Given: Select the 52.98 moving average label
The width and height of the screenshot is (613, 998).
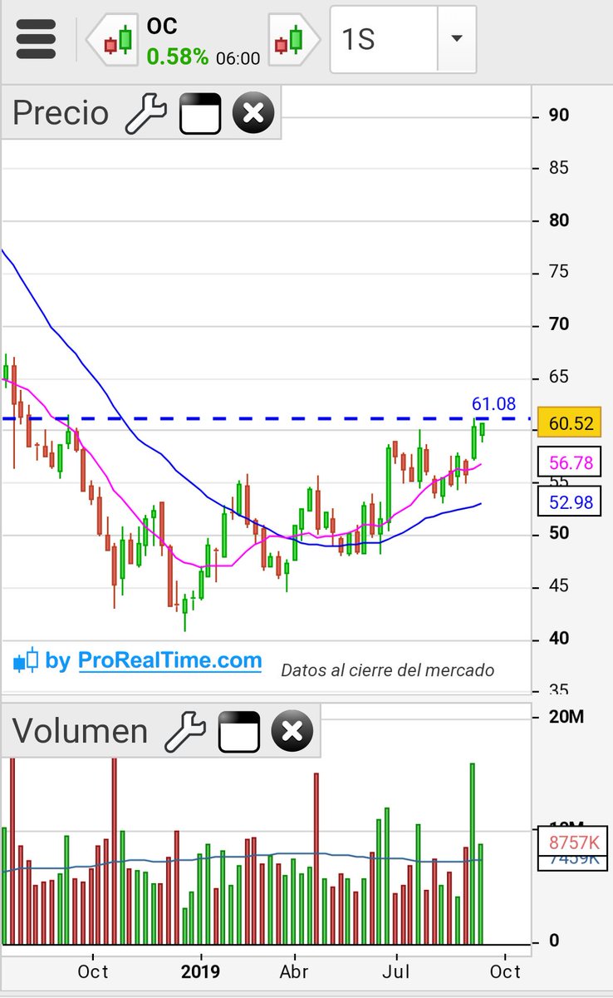Looking at the screenshot, I should pyautogui.click(x=571, y=501).
